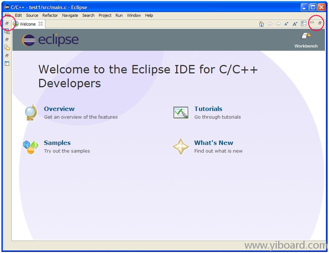Screen dimensions: 329x253
Task: Select the Welcome tab
Action: coord(28,24)
